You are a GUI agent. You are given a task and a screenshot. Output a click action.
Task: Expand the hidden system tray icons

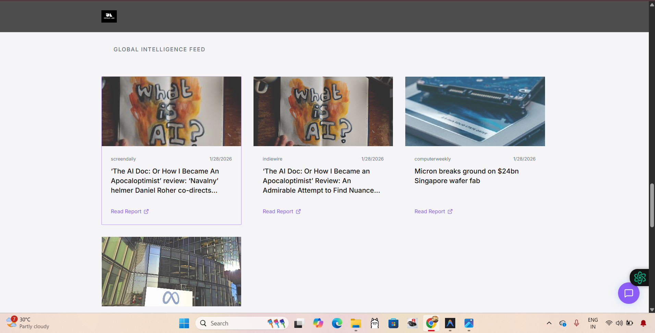click(549, 323)
